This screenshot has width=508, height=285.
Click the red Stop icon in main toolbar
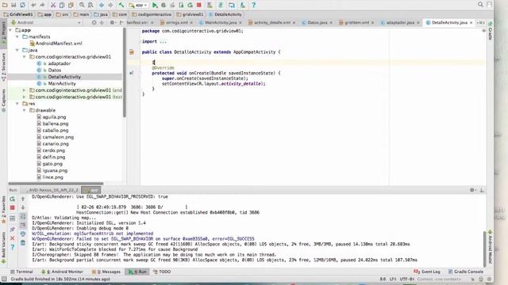[x=199, y=5]
